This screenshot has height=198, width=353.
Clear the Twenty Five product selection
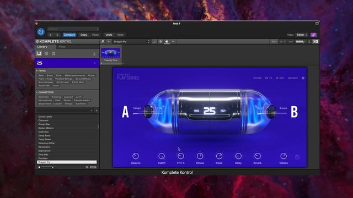[x=94, y=63]
